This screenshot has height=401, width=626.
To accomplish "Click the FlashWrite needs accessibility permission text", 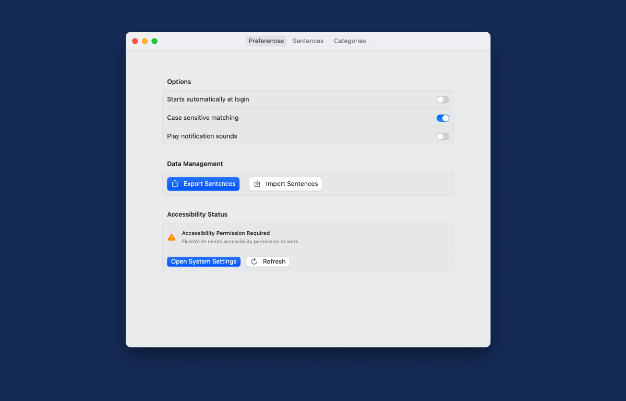I will point(240,242).
